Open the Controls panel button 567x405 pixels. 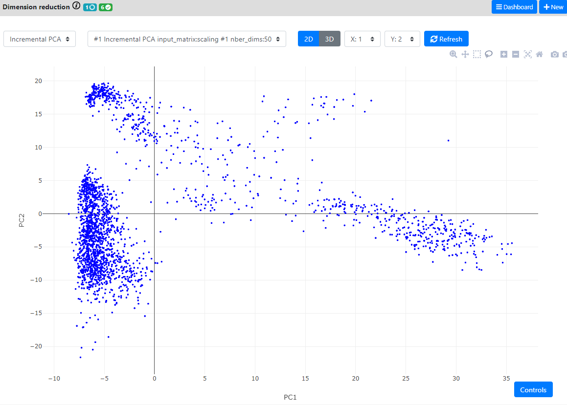pyautogui.click(x=533, y=390)
